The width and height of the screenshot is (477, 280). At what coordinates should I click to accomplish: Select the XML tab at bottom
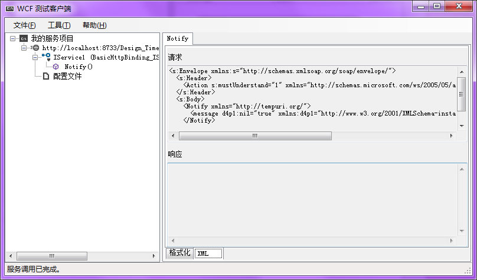[x=208, y=253]
